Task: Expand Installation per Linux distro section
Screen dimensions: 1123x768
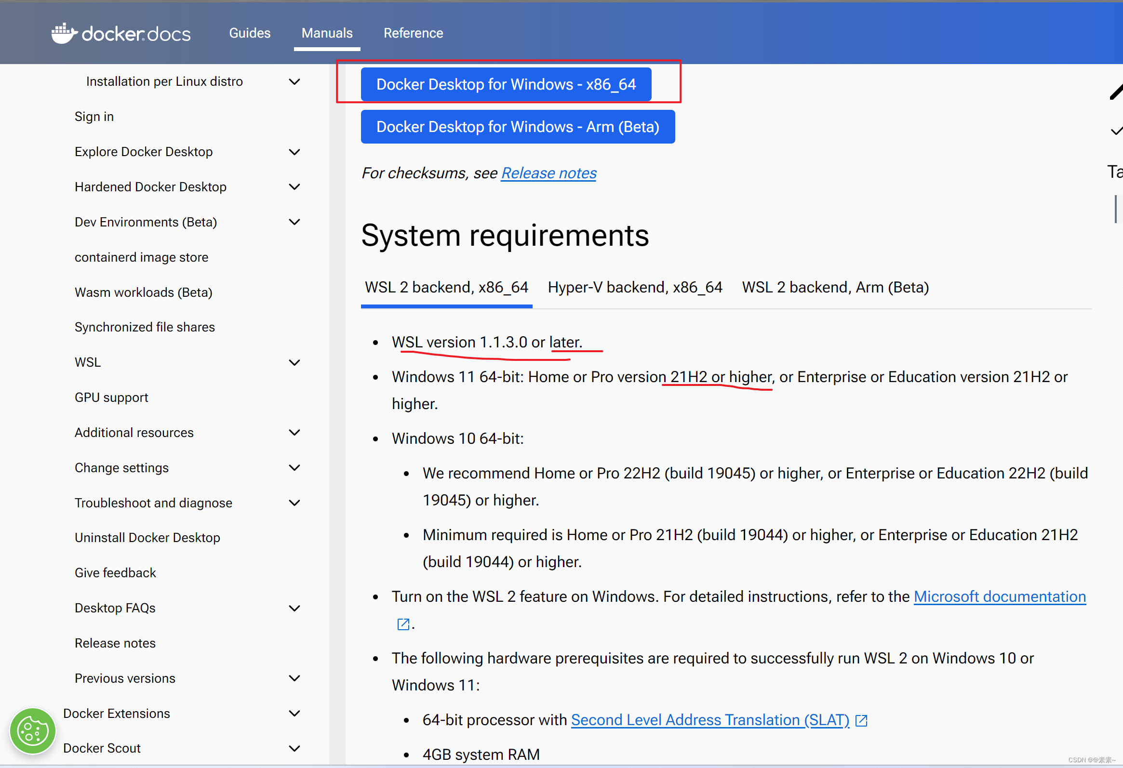Action: 294,81
